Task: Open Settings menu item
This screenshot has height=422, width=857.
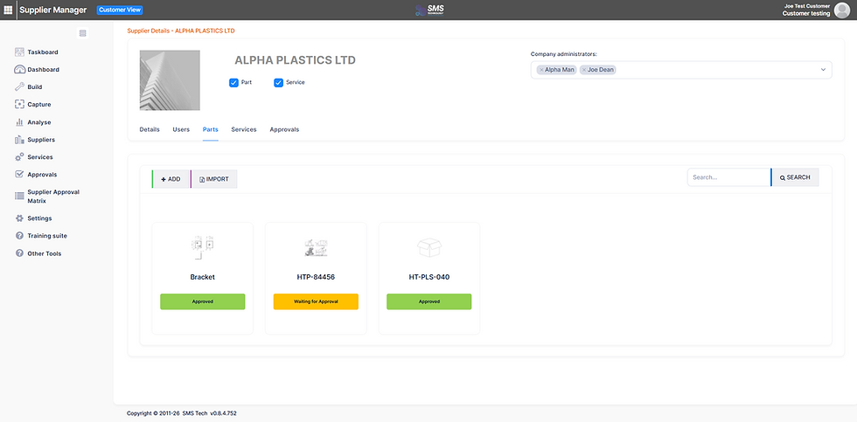Action: 39,218
